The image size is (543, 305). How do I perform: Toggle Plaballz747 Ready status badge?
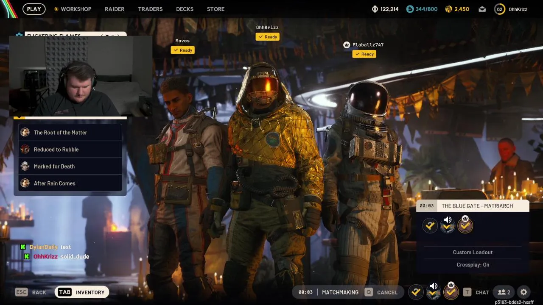364,54
